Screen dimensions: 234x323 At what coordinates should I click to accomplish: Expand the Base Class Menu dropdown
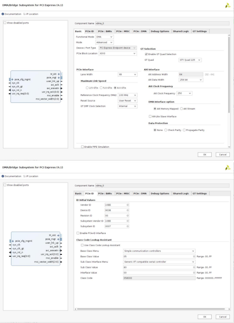[x=159, y=251]
